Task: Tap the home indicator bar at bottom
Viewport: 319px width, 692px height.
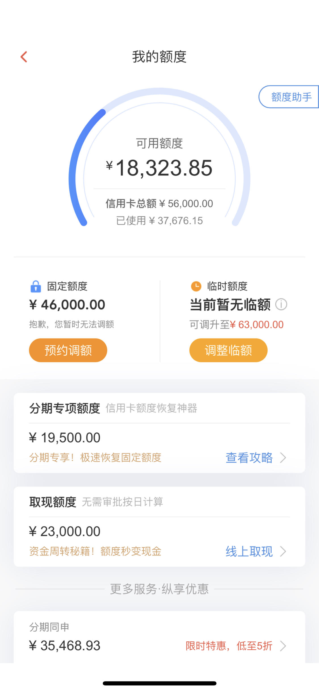Action: click(x=159, y=683)
